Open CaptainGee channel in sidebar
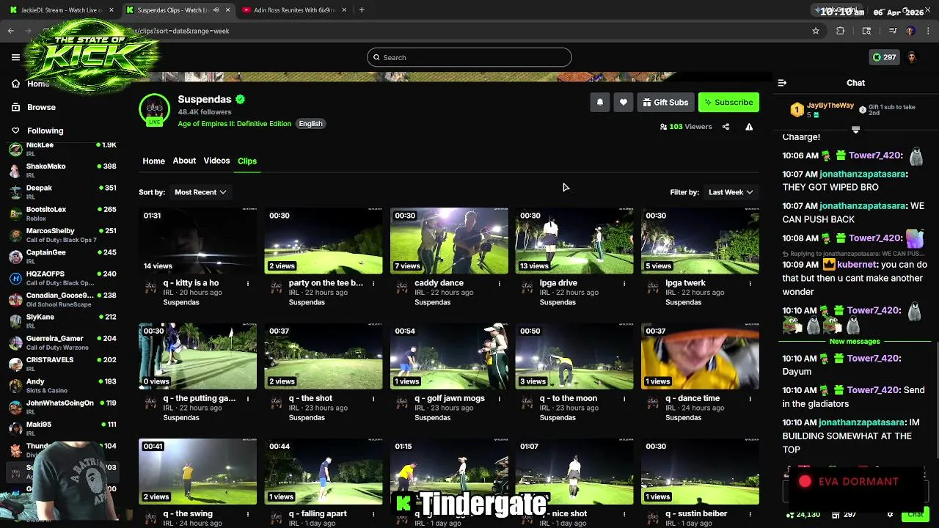The height and width of the screenshot is (528, 939). coord(62,257)
